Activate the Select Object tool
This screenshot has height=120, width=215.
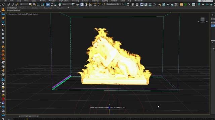tap(31, 4)
